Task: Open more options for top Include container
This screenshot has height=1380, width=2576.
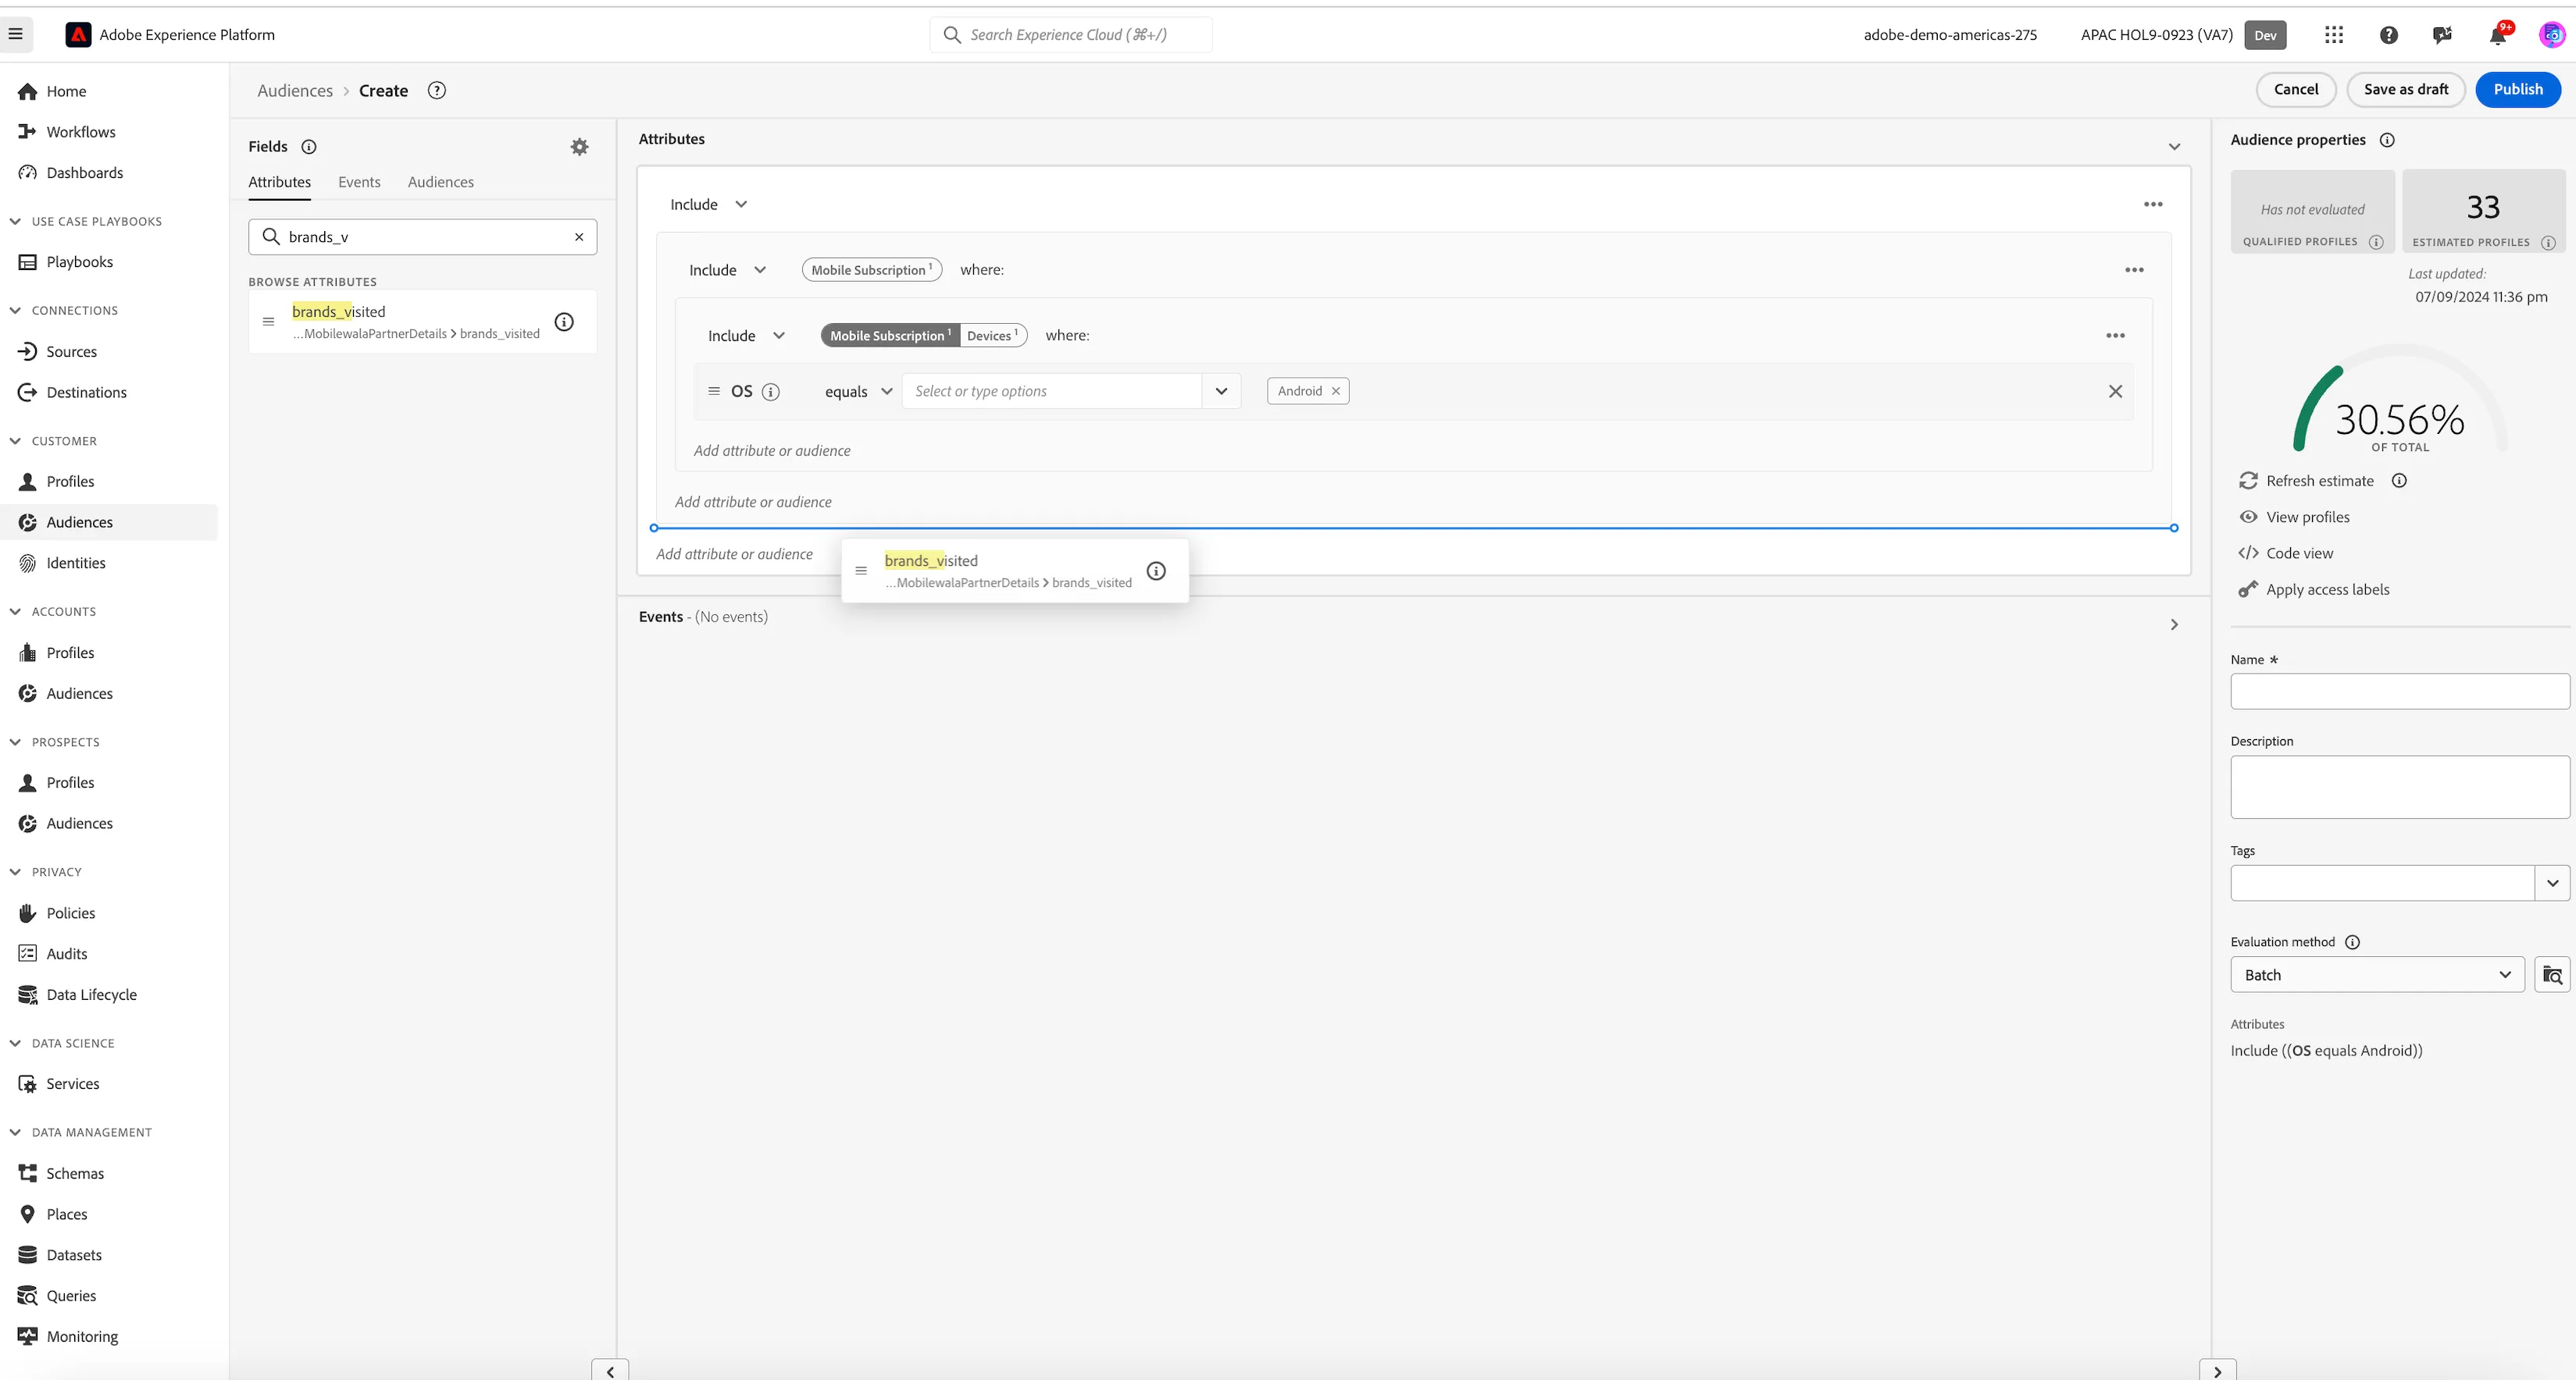Action: (x=2153, y=205)
